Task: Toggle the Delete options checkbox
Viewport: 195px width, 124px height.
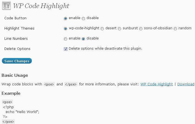Action: coord(66,49)
